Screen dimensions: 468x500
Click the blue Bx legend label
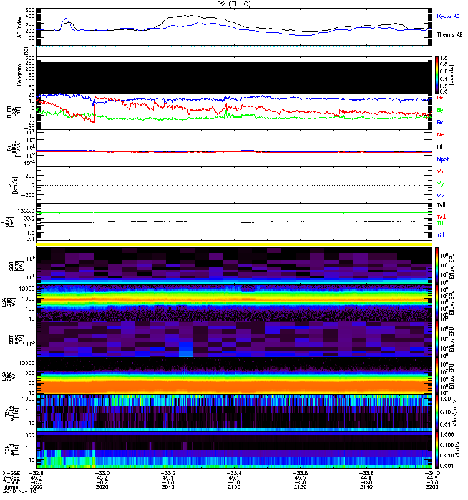click(440, 122)
